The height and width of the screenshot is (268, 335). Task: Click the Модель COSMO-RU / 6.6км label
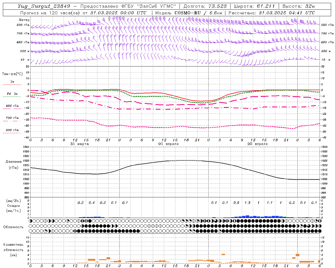[x=189, y=13]
